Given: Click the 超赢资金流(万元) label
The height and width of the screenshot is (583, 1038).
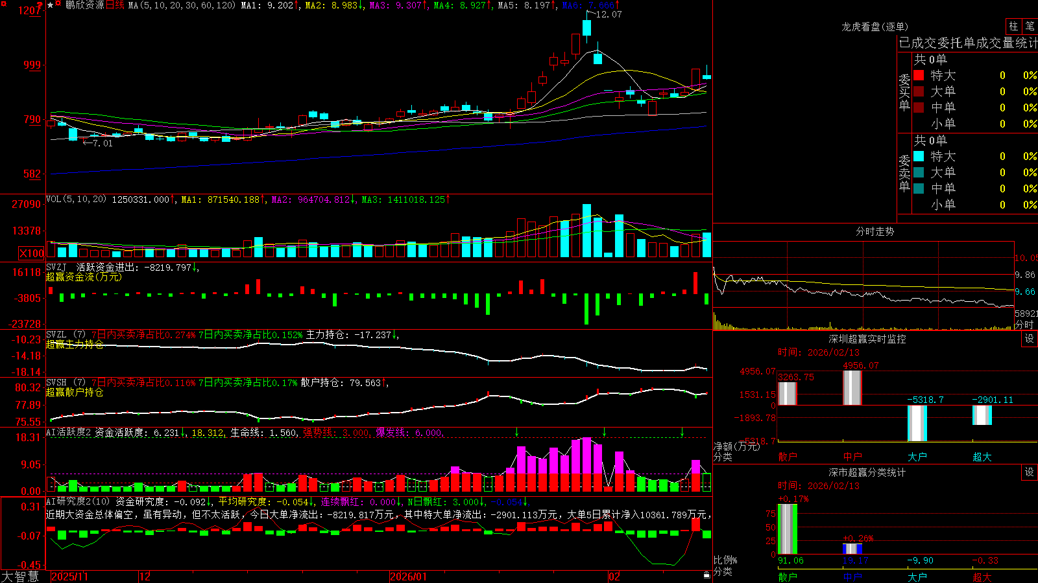Looking at the screenshot, I should pyautogui.click(x=84, y=277).
